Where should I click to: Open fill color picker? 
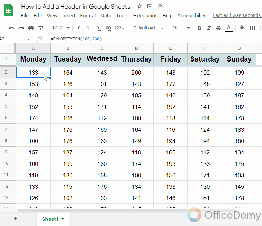point(242,28)
